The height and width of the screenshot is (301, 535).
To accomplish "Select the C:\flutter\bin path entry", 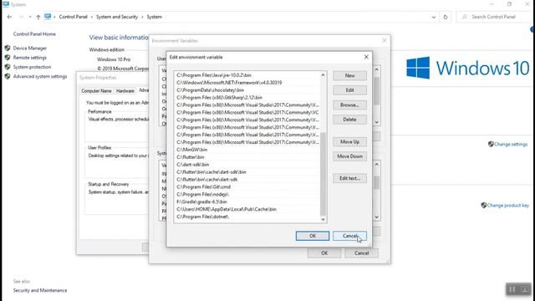I will (x=247, y=157).
